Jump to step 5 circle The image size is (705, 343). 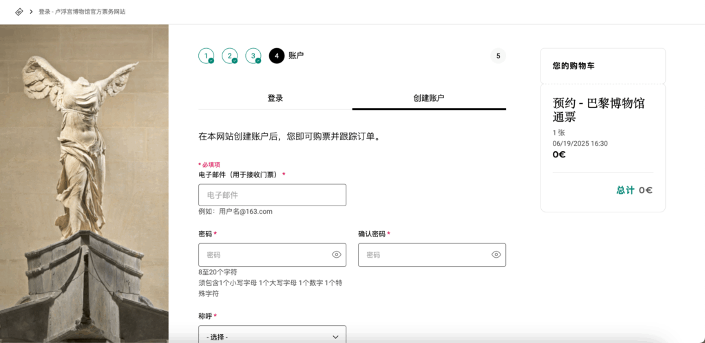[x=498, y=56]
